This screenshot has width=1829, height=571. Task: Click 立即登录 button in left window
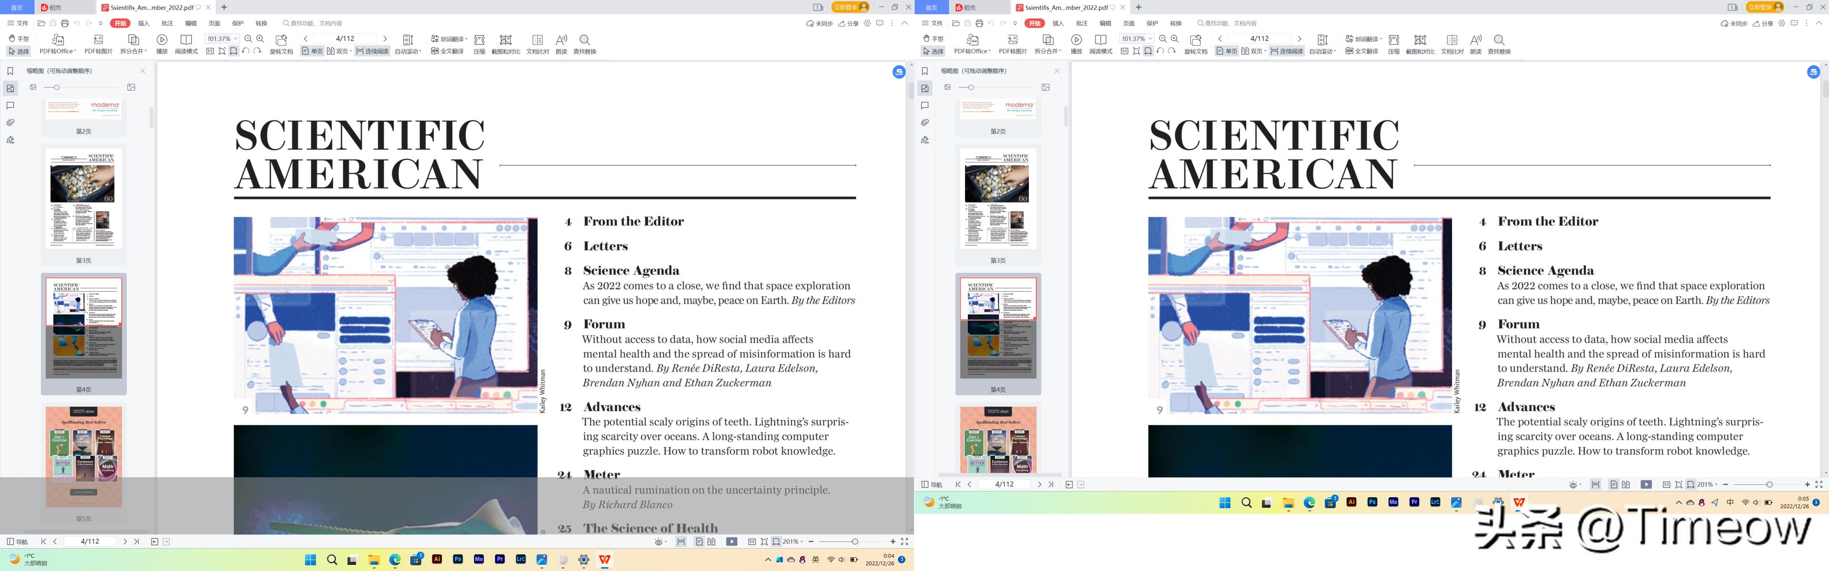850,7
